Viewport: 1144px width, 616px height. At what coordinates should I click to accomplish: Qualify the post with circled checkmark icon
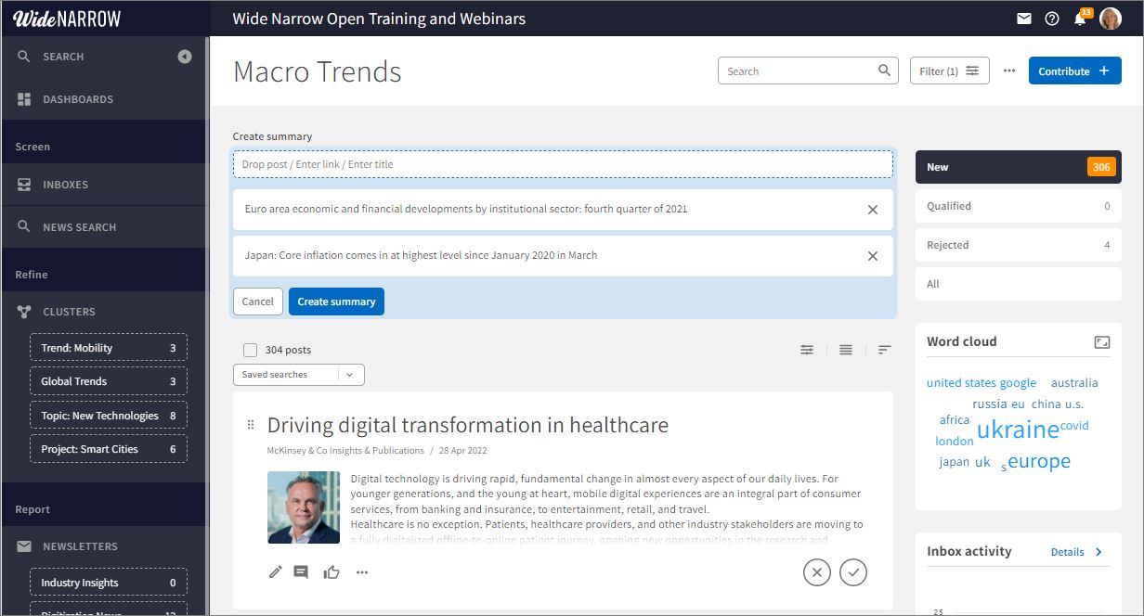[853, 572]
